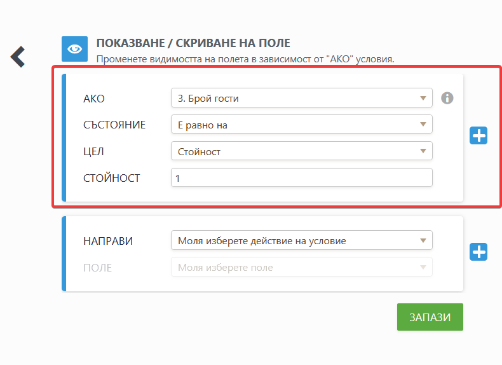Screen dimensions: 502x365
Task: Expand the СЪСТОЯНИЕ dropdown Е равно на
Action: tap(302, 125)
